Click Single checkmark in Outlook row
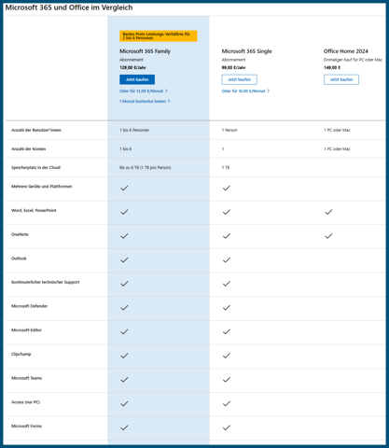This screenshot has height=448, width=389. point(227,259)
